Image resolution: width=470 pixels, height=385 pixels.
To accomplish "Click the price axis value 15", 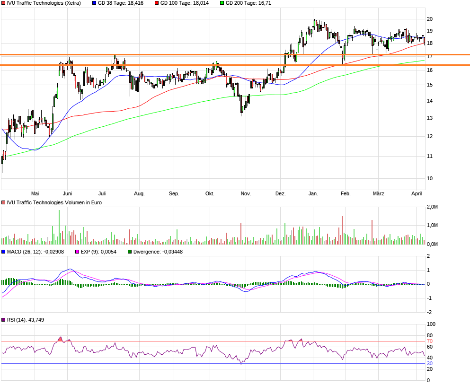I will tap(430, 85).
